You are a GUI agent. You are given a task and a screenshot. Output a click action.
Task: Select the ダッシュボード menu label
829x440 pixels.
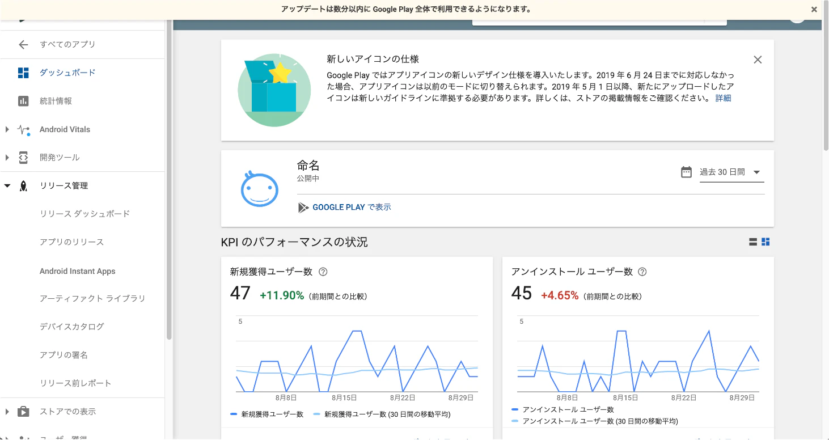click(67, 73)
